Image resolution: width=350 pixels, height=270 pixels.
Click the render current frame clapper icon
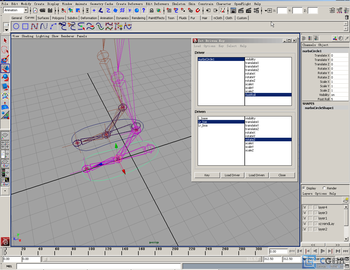pos(241,10)
